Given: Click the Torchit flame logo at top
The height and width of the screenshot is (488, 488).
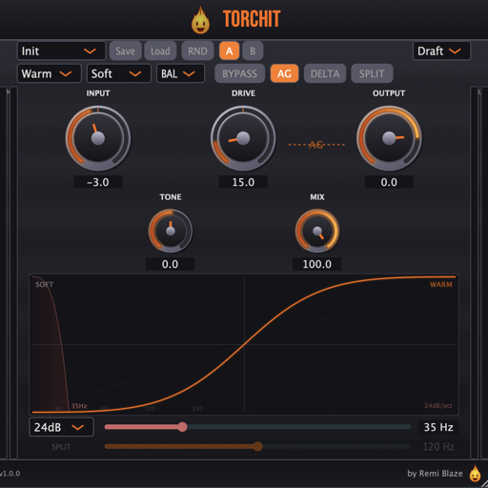Looking at the screenshot, I should pyautogui.click(x=200, y=20).
